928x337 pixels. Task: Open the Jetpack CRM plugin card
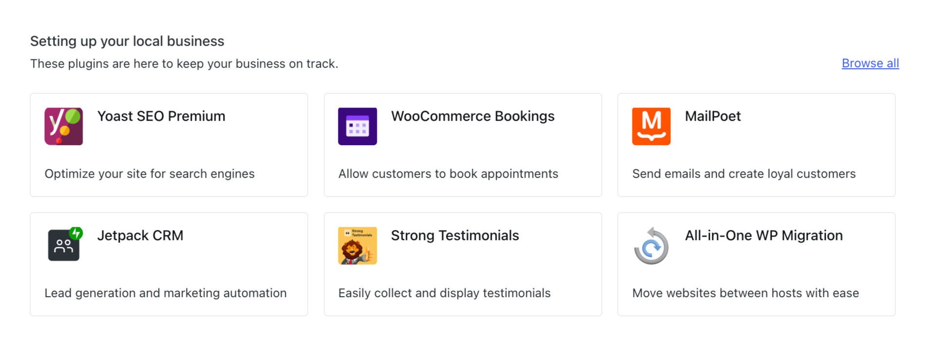[x=169, y=264]
